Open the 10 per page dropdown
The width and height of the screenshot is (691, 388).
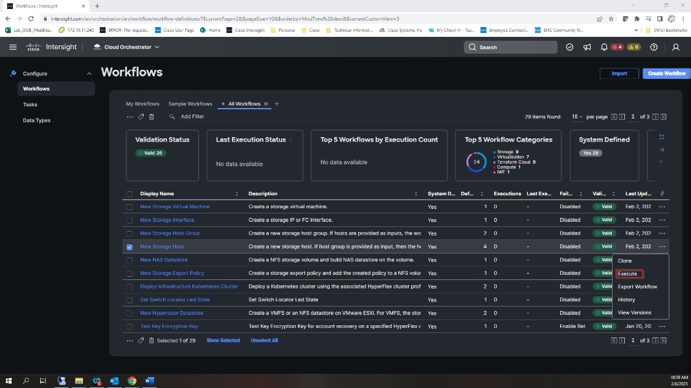[x=577, y=116]
